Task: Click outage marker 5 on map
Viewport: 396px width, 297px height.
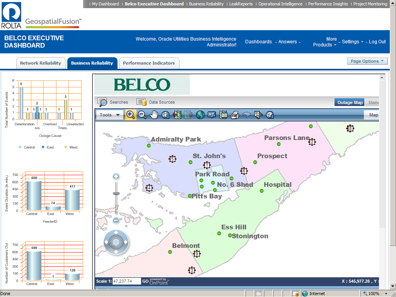Action: pyautogui.click(x=172, y=159)
